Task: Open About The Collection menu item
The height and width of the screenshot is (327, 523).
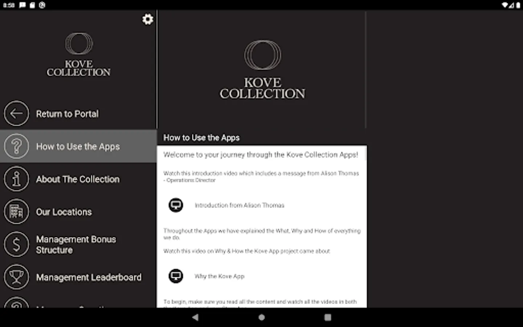Action: click(78, 179)
